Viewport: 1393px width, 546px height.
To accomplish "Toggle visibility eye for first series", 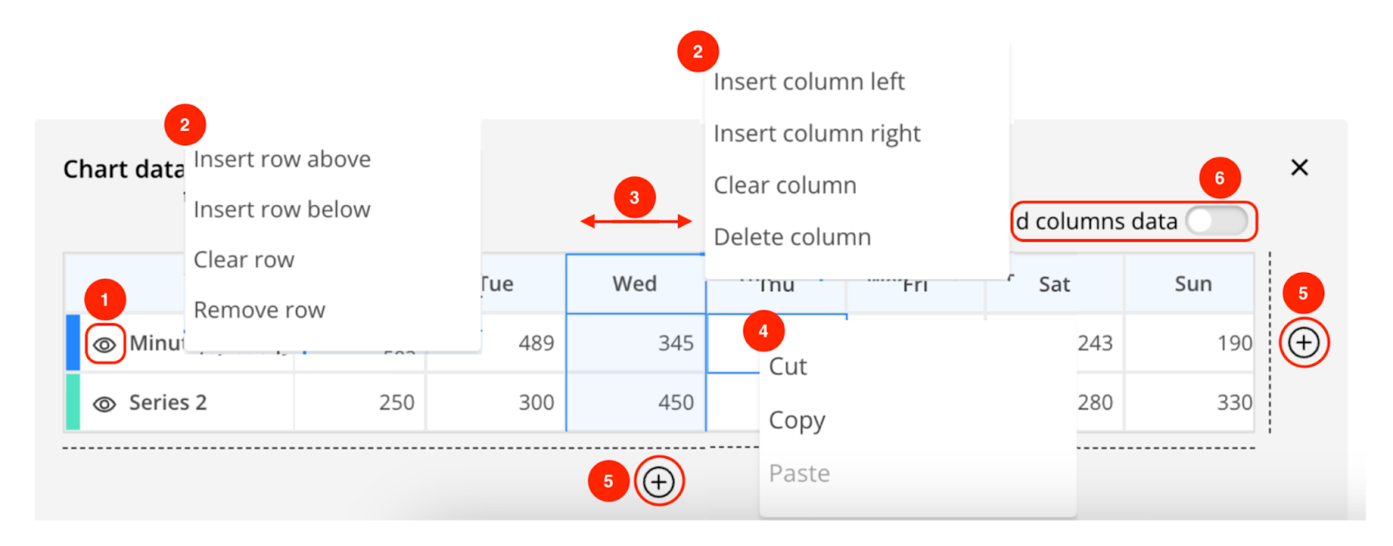I will (104, 344).
